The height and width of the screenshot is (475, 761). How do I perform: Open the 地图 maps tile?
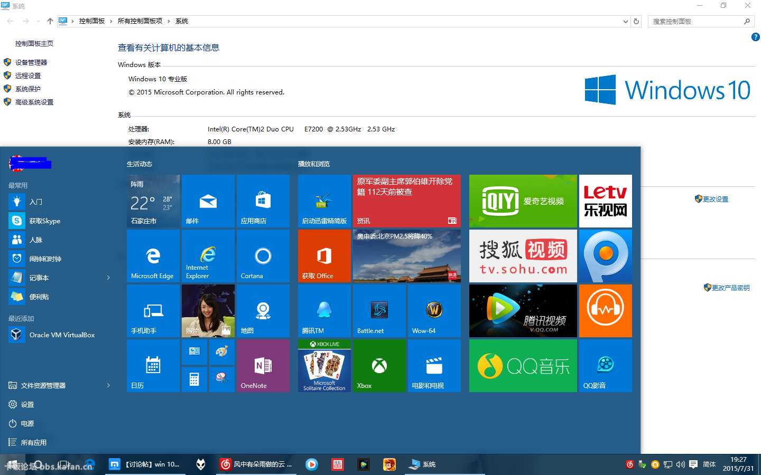coord(263,311)
